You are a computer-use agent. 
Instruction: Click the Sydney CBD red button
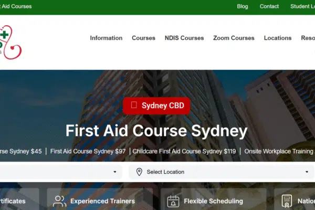156,106
